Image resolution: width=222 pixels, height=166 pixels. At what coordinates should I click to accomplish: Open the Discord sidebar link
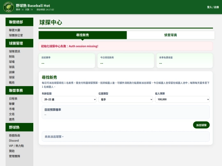tap(14, 141)
